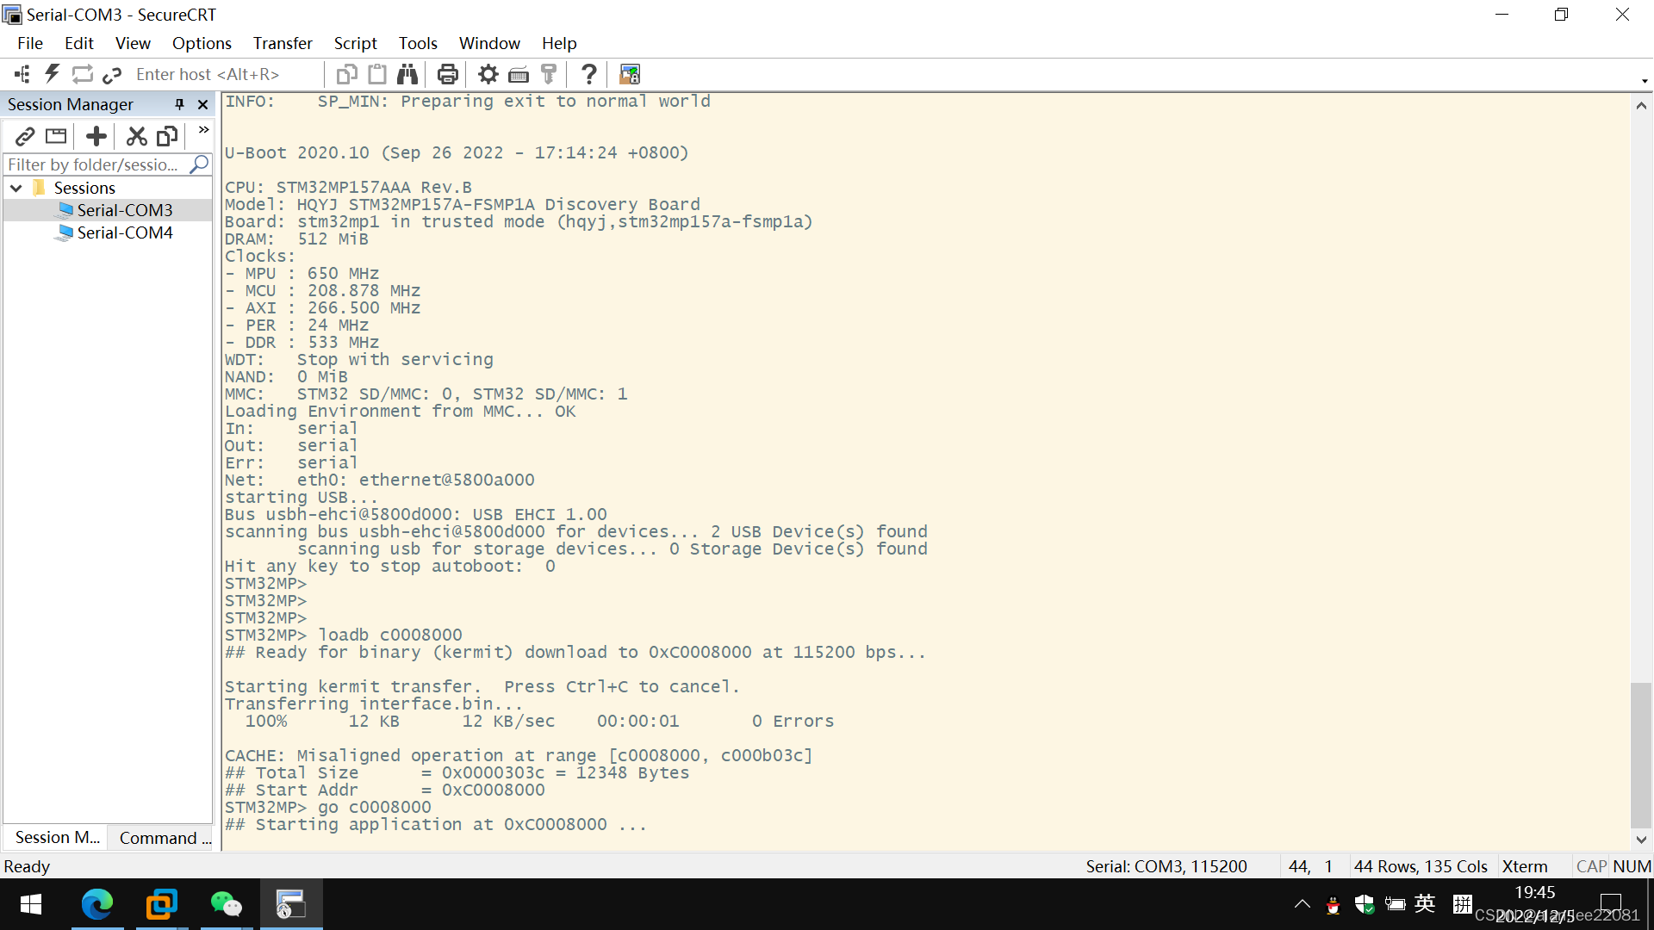Open Find using the binoculars icon
The image size is (1654, 930).
407,74
